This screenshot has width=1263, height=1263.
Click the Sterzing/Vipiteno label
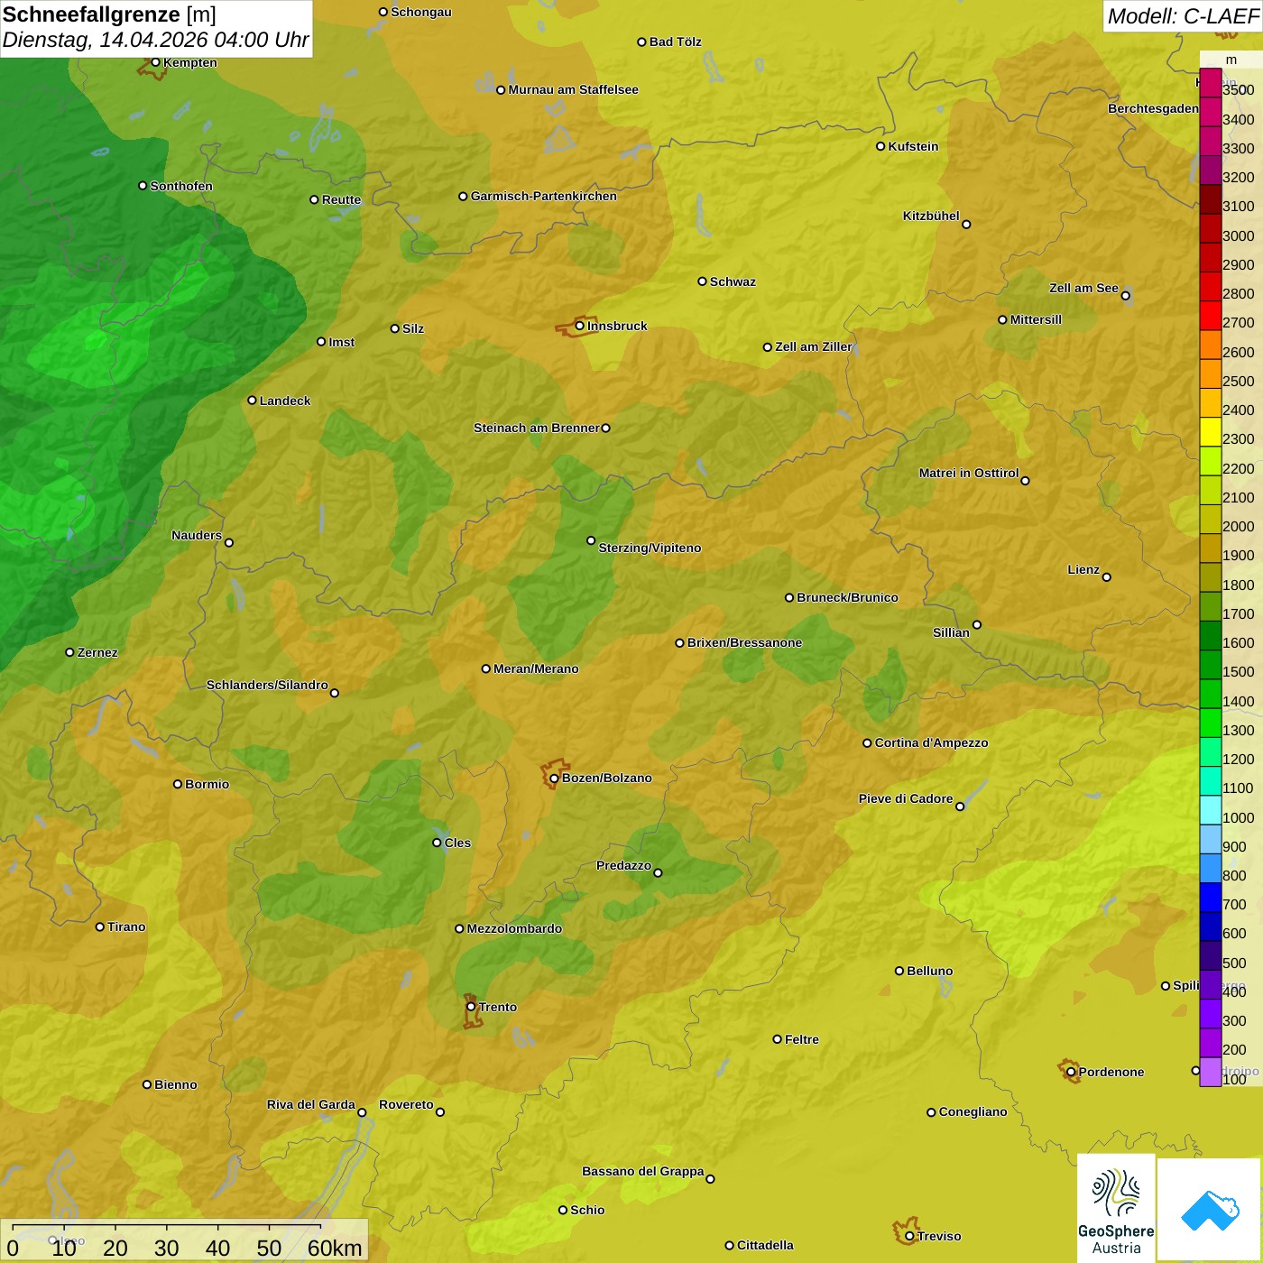650,548
